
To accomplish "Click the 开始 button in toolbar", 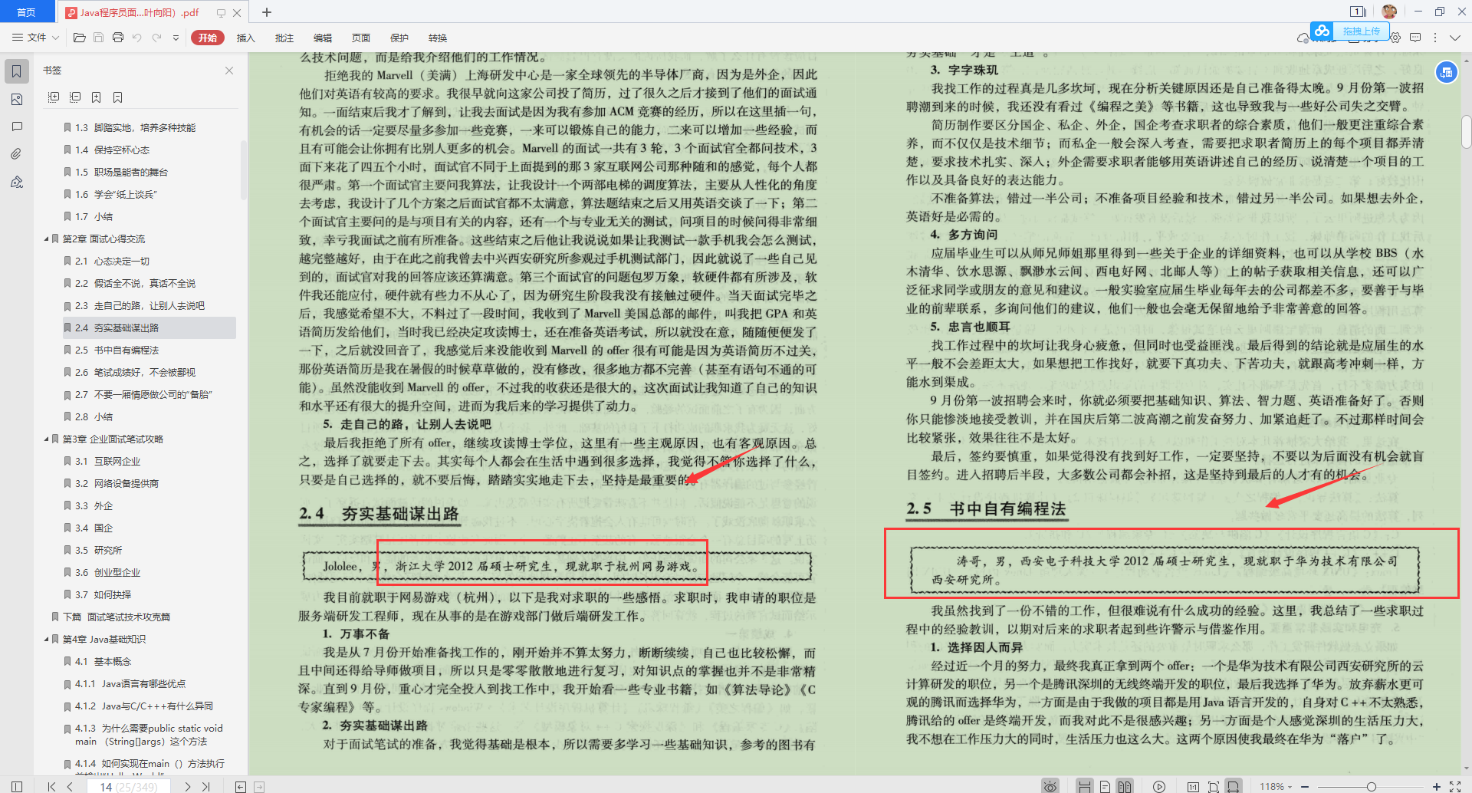I will (x=207, y=37).
